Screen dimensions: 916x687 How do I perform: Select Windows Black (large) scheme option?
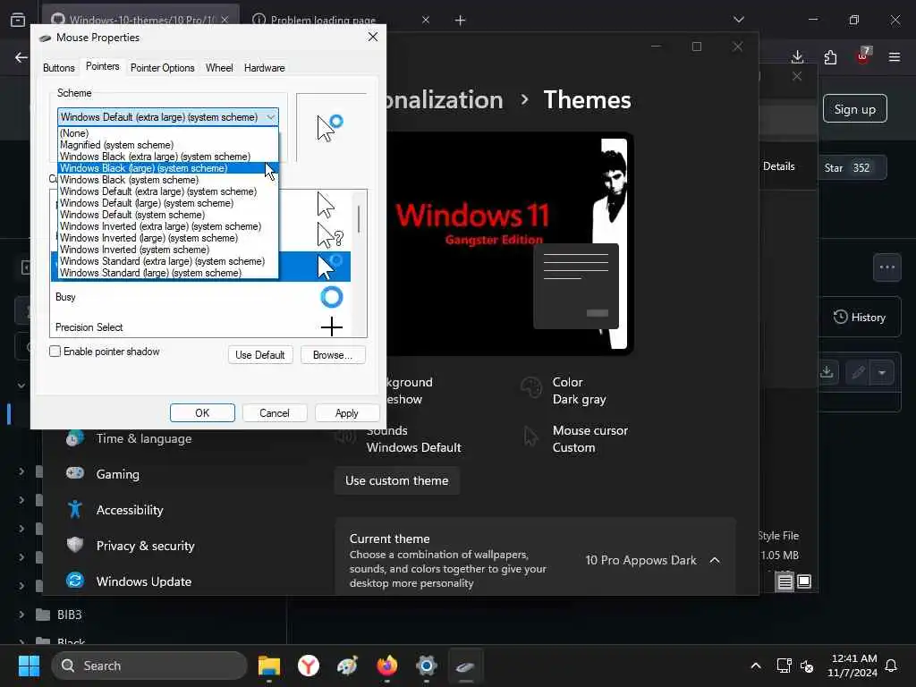tap(168, 168)
